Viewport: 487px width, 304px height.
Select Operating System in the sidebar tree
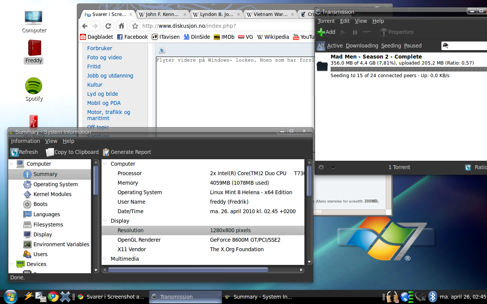(56, 184)
